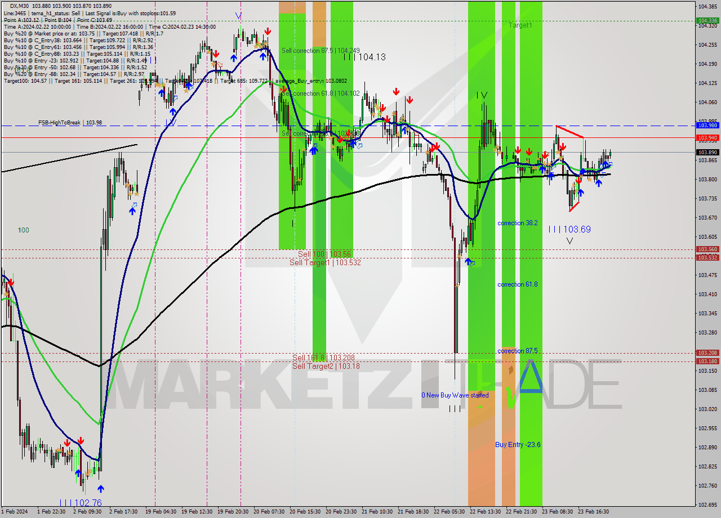Select the 'Buy Entry -23.6' label
Viewport: 721px width, 518px height.
pyautogui.click(x=518, y=445)
